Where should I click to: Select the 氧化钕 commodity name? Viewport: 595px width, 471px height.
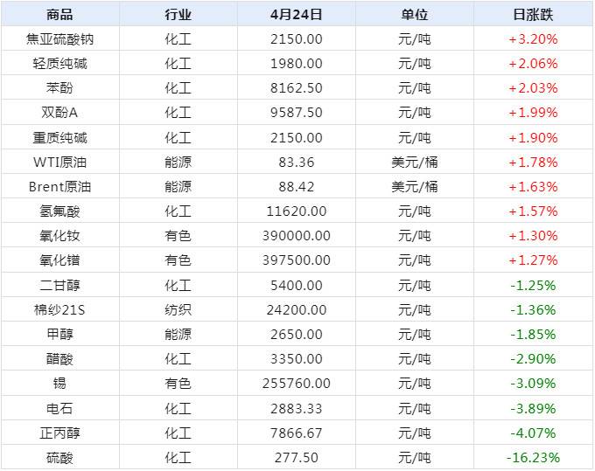(59, 235)
